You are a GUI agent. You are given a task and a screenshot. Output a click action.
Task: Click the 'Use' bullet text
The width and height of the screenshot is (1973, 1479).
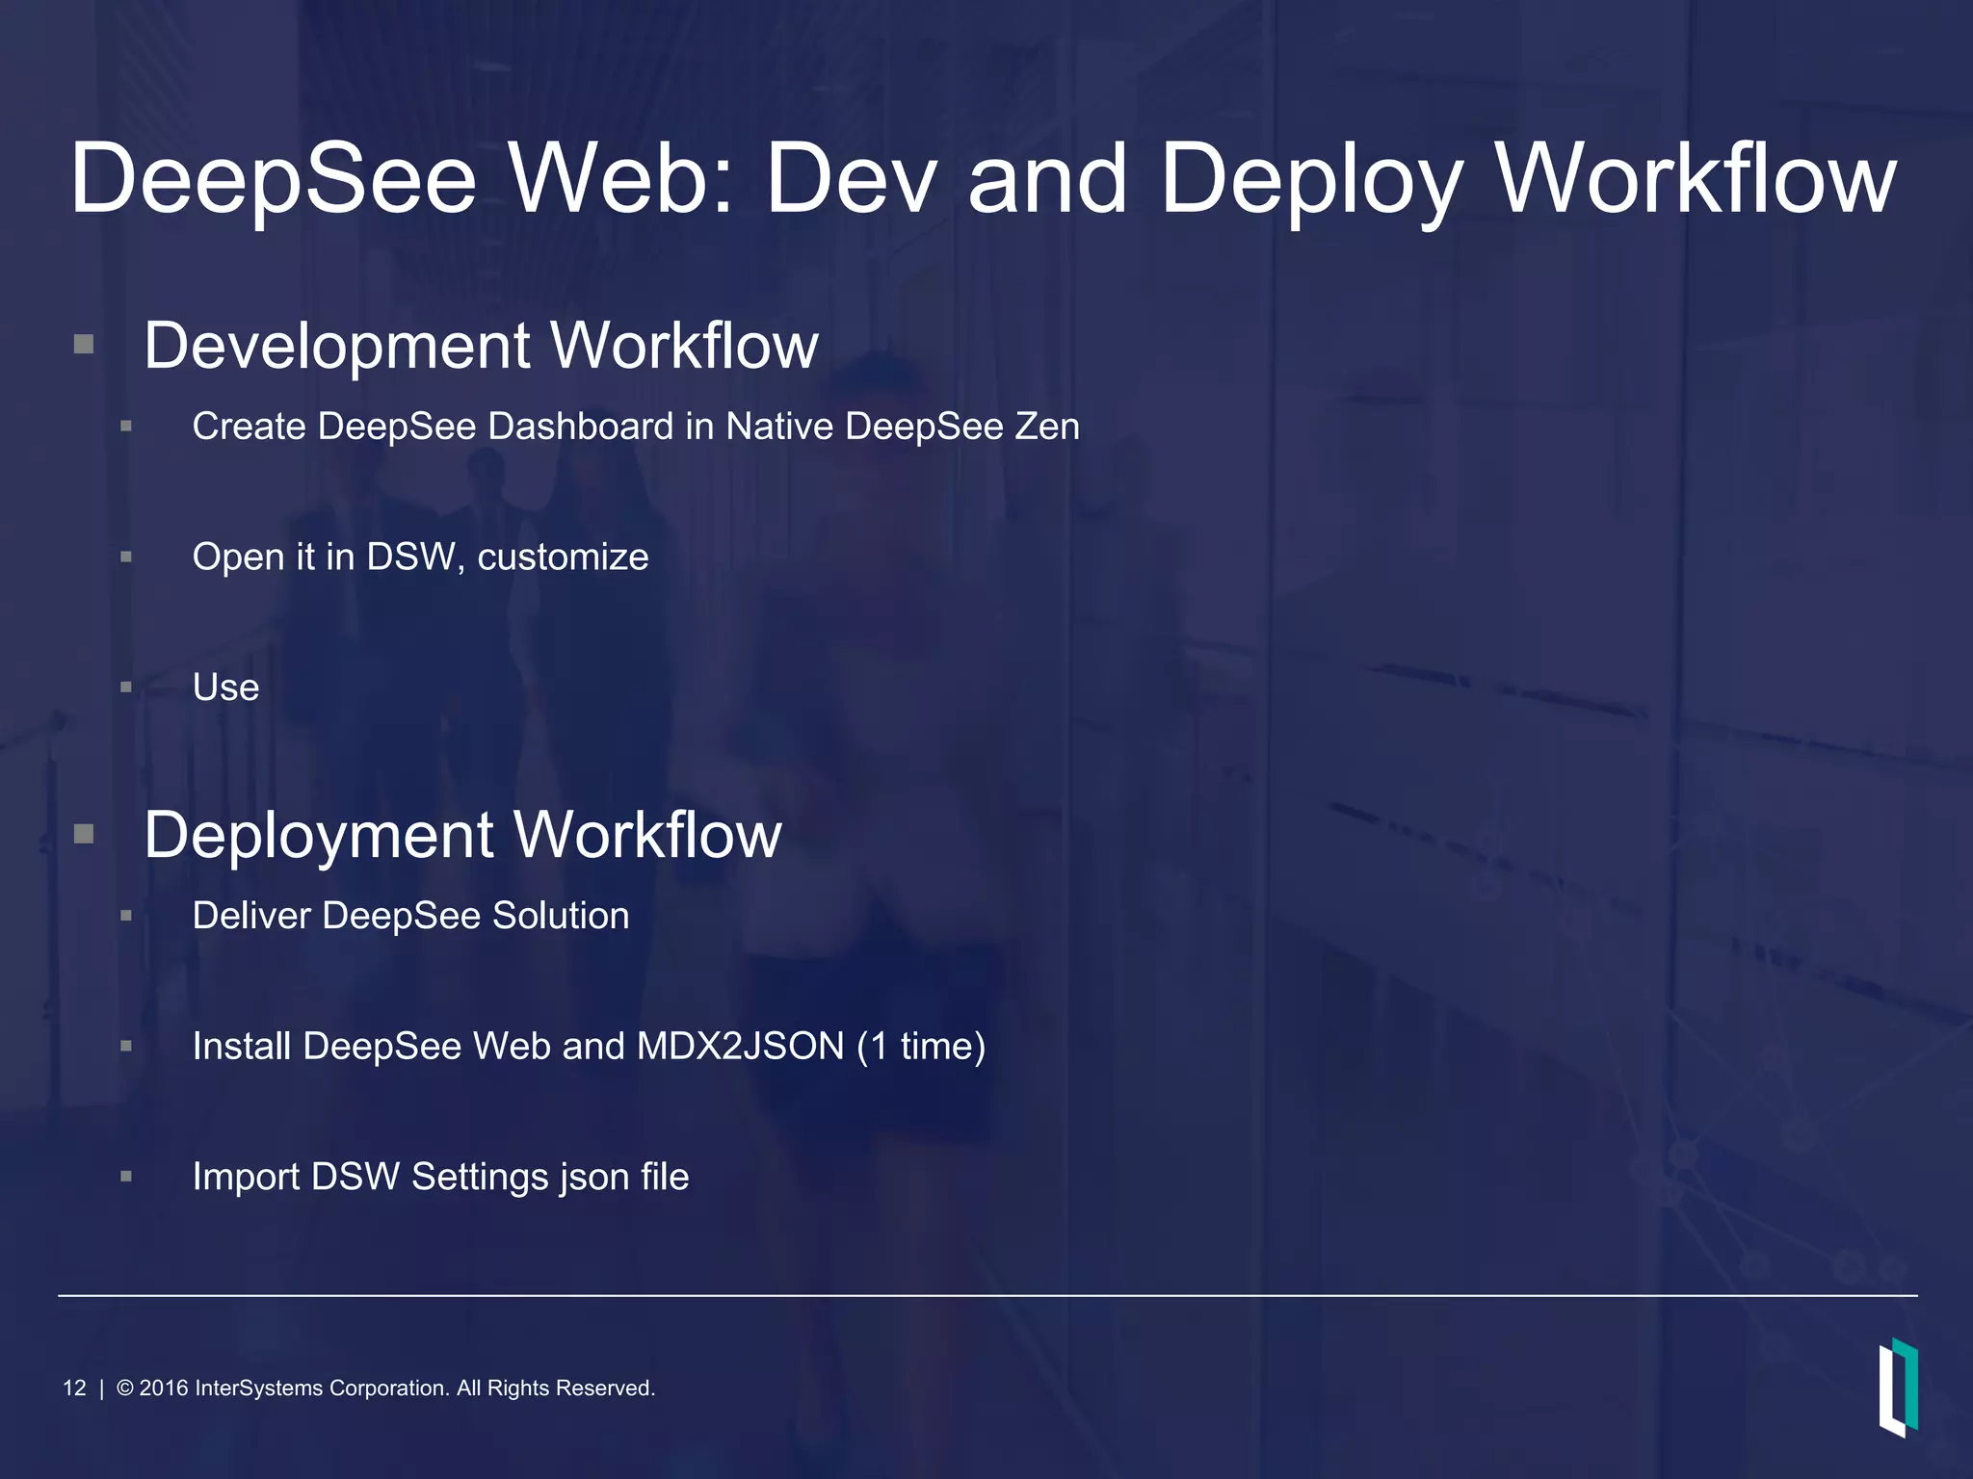(225, 688)
